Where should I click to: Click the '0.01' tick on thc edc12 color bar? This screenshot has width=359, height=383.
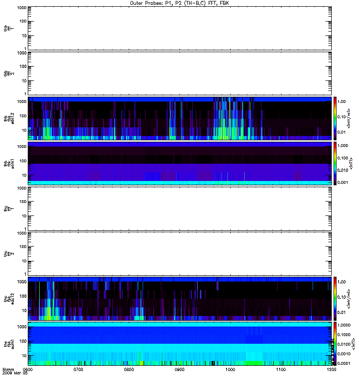(x=341, y=312)
